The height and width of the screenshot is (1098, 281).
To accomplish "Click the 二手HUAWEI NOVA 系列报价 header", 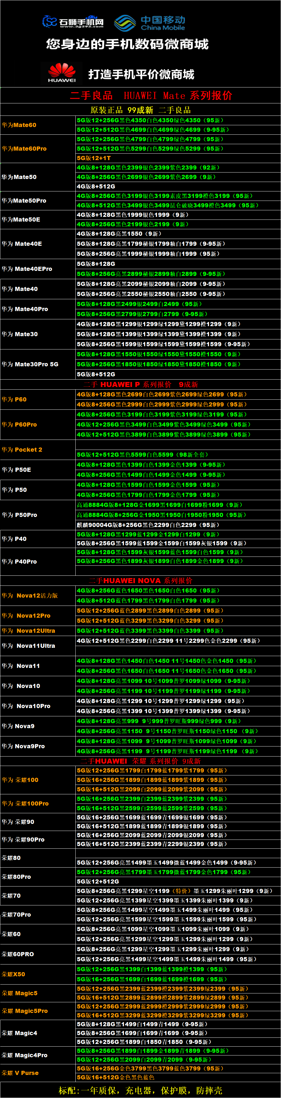I will (140, 580).
